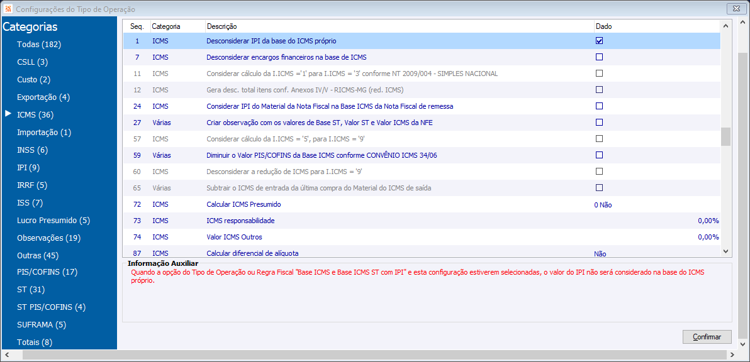
Task: Select category IPI (9)
Action: point(28,167)
